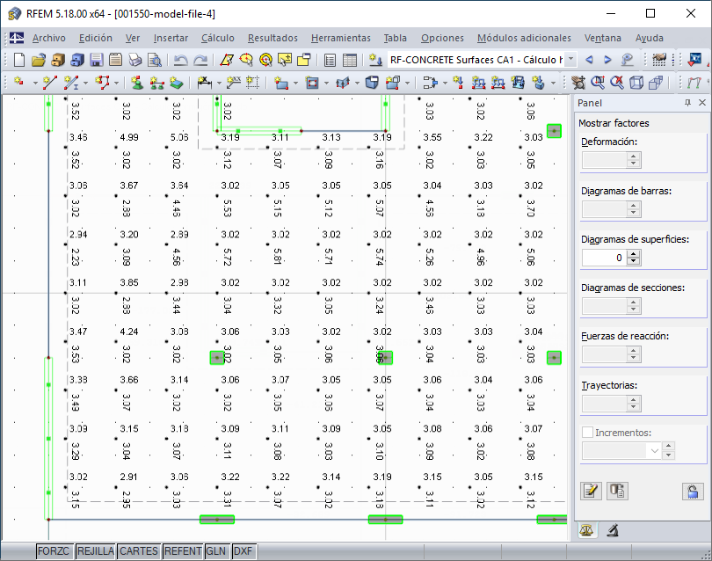Open the RF-CONCRETE Surfaces CA1 case dropdown
This screenshot has height=561, width=712.
coord(571,60)
